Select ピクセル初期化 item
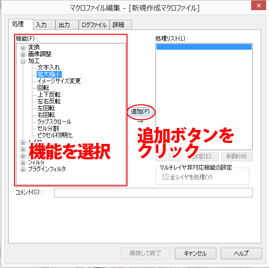Screen dimensions: 269x268 (55, 135)
